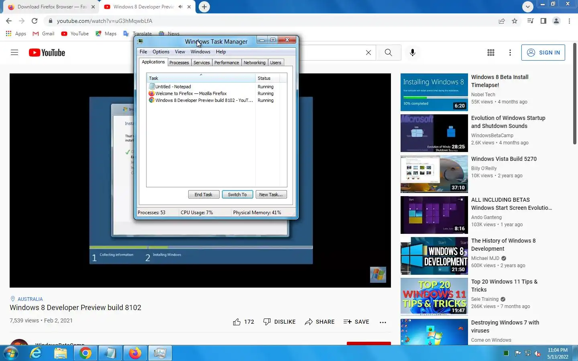Switch to the Processes tab
This screenshot has width=578, height=361.
[x=179, y=63]
